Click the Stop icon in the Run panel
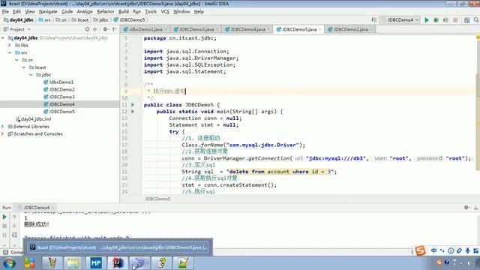Screen dimensions: 480x270 pyautogui.click(x=4, y=226)
